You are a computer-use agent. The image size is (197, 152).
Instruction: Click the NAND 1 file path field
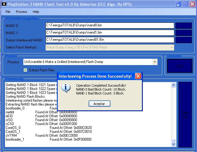coord(110,33)
